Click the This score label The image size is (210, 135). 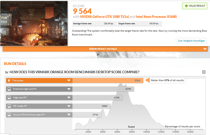18,81
